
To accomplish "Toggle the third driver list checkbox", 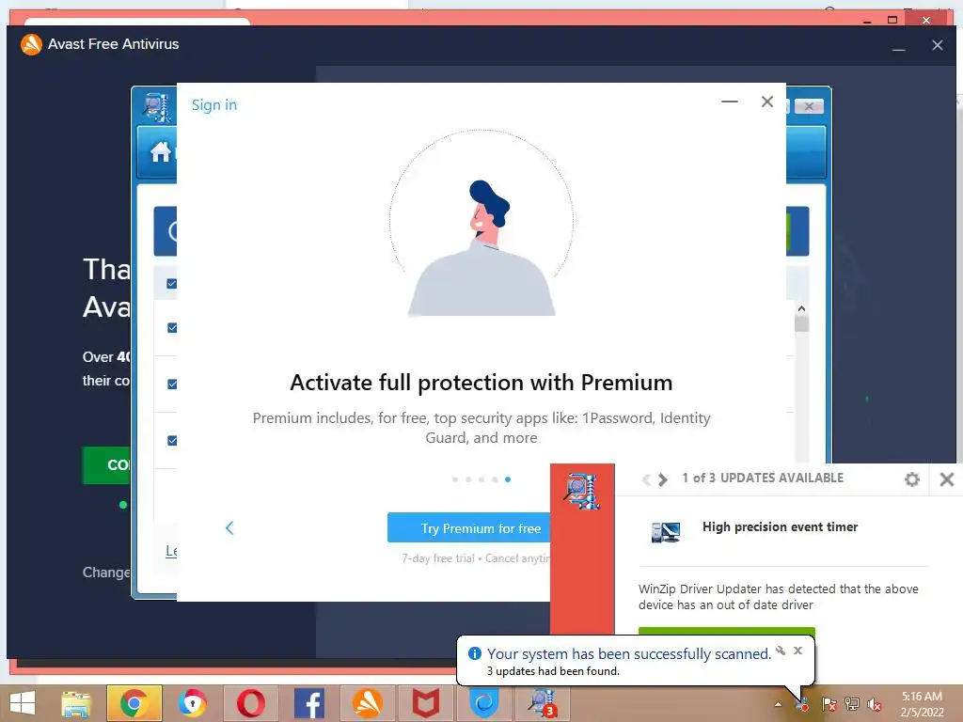I will [172, 385].
